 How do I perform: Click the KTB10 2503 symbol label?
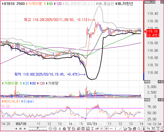(14, 4)
